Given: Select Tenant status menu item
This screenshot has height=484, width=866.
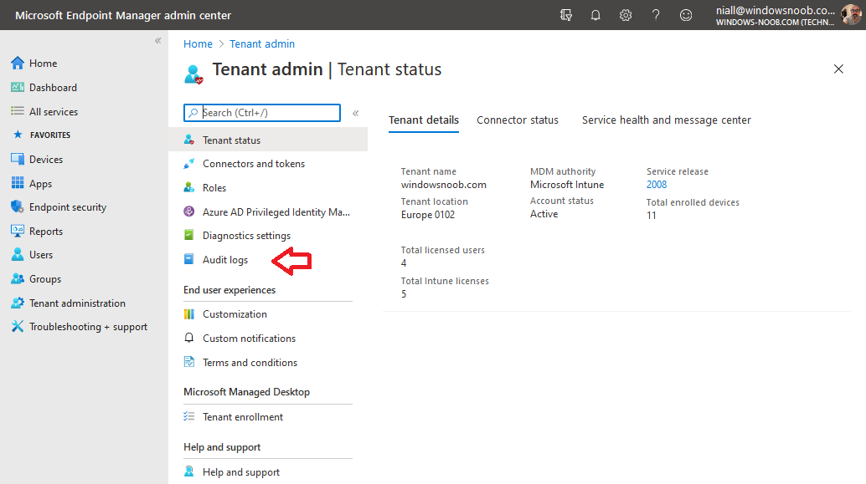Looking at the screenshot, I should coord(268,140).
